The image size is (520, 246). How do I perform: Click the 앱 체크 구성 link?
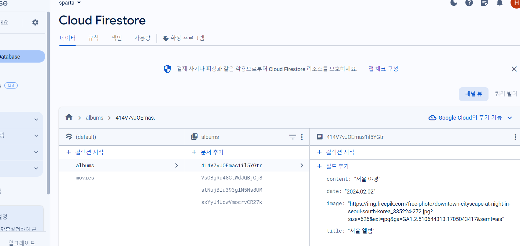(383, 69)
